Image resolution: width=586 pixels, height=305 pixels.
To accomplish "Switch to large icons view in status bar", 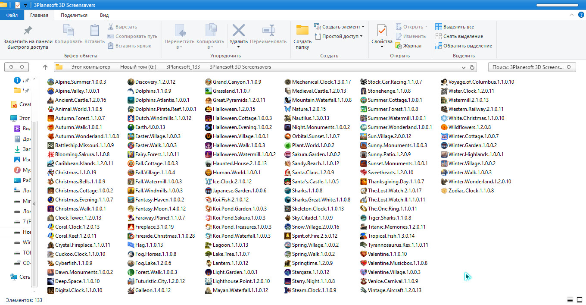I will (x=579, y=300).
